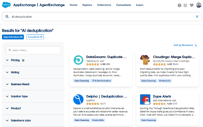The height and width of the screenshot is (127, 203).
Task: Click the Pricing info icon
Action: click(x=23, y=60)
